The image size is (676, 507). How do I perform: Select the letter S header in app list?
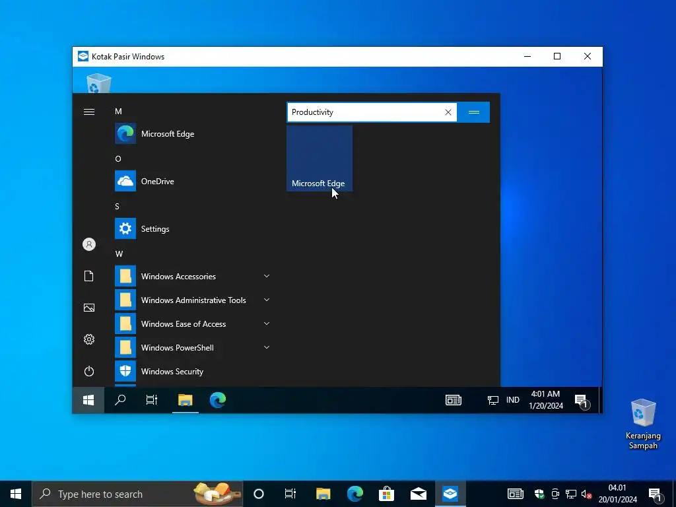click(x=117, y=207)
